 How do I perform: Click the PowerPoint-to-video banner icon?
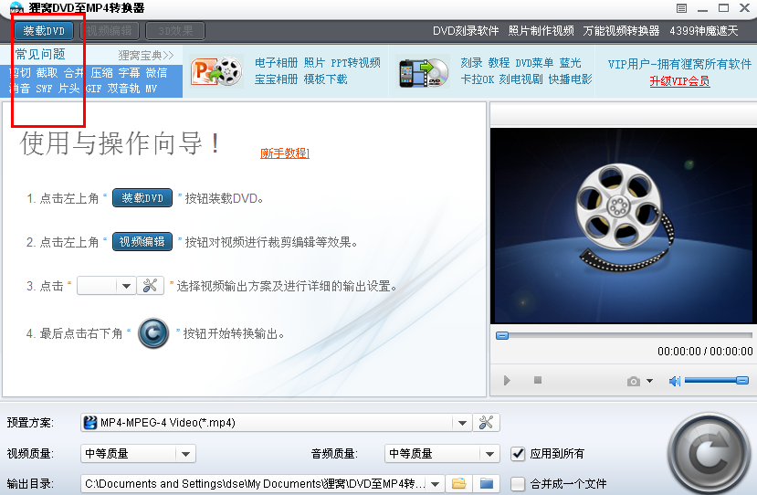click(x=216, y=71)
